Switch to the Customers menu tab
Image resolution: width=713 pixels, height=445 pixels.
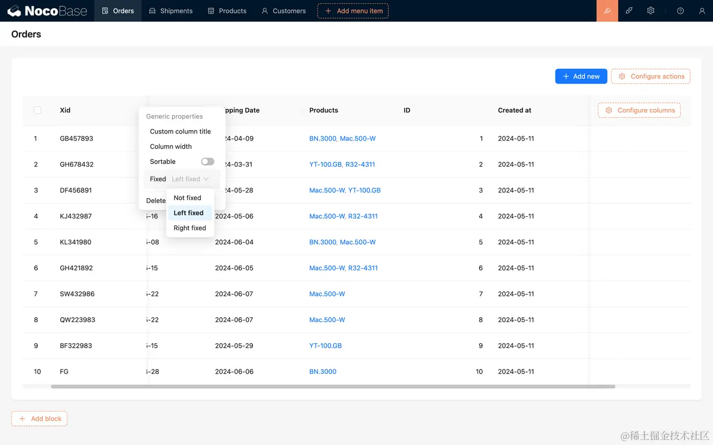[284, 11]
